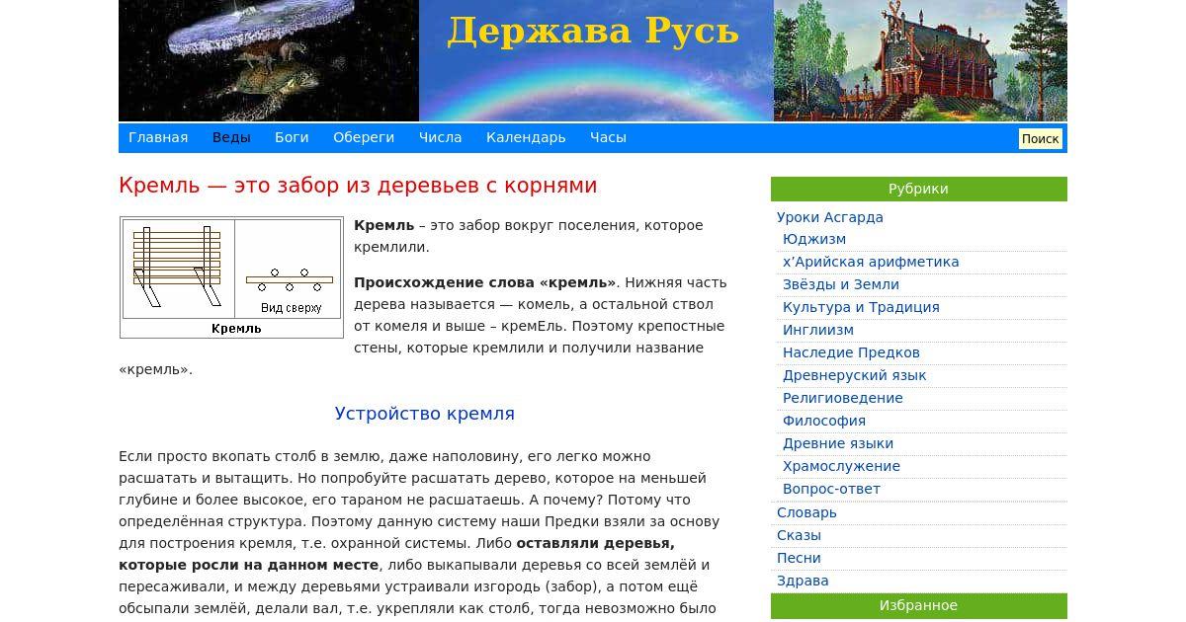1186x622 pixels.
Task: Open the Звёзды и Земли subcategory
Action: 841,284
